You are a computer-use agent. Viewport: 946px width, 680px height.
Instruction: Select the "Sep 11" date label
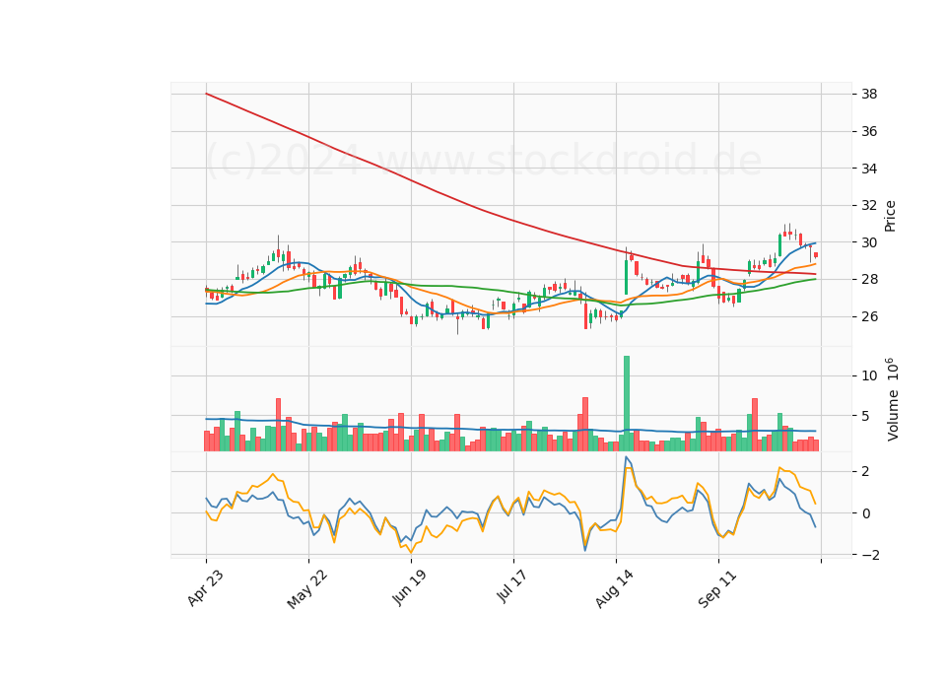point(717,588)
